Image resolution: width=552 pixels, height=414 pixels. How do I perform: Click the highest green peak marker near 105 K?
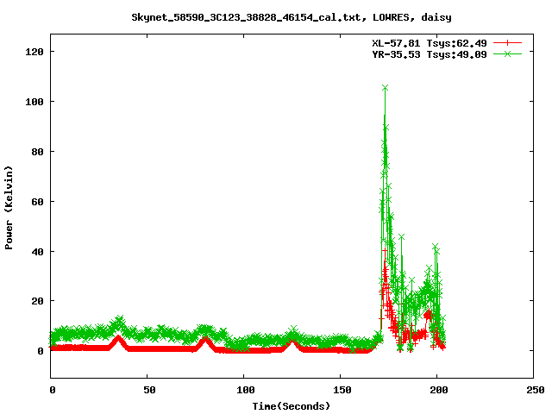coord(386,87)
